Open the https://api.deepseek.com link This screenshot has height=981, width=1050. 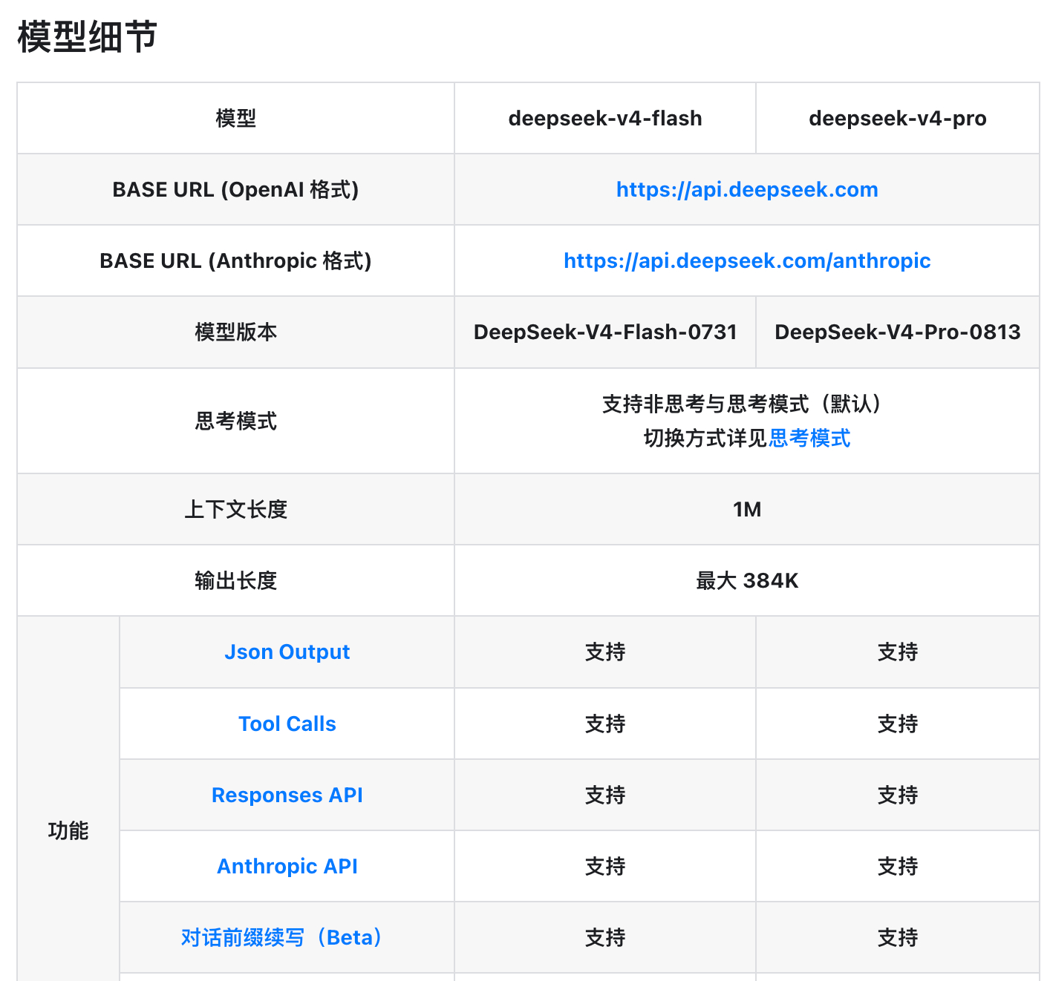click(x=747, y=190)
